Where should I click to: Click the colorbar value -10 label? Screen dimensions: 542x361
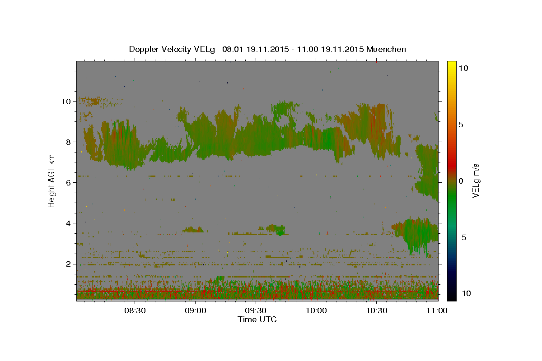coord(465,294)
